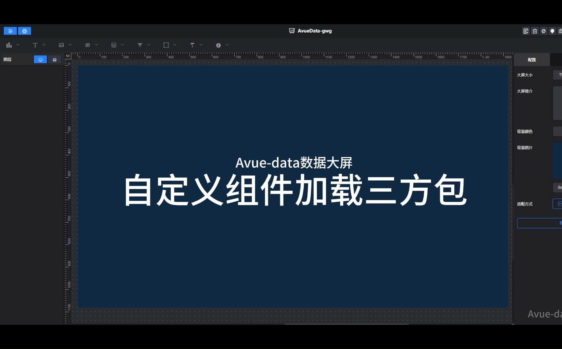Click the 大屏大小 size input field
The width and height of the screenshot is (562, 349).
pyautogui.click(x=557, y=75)
